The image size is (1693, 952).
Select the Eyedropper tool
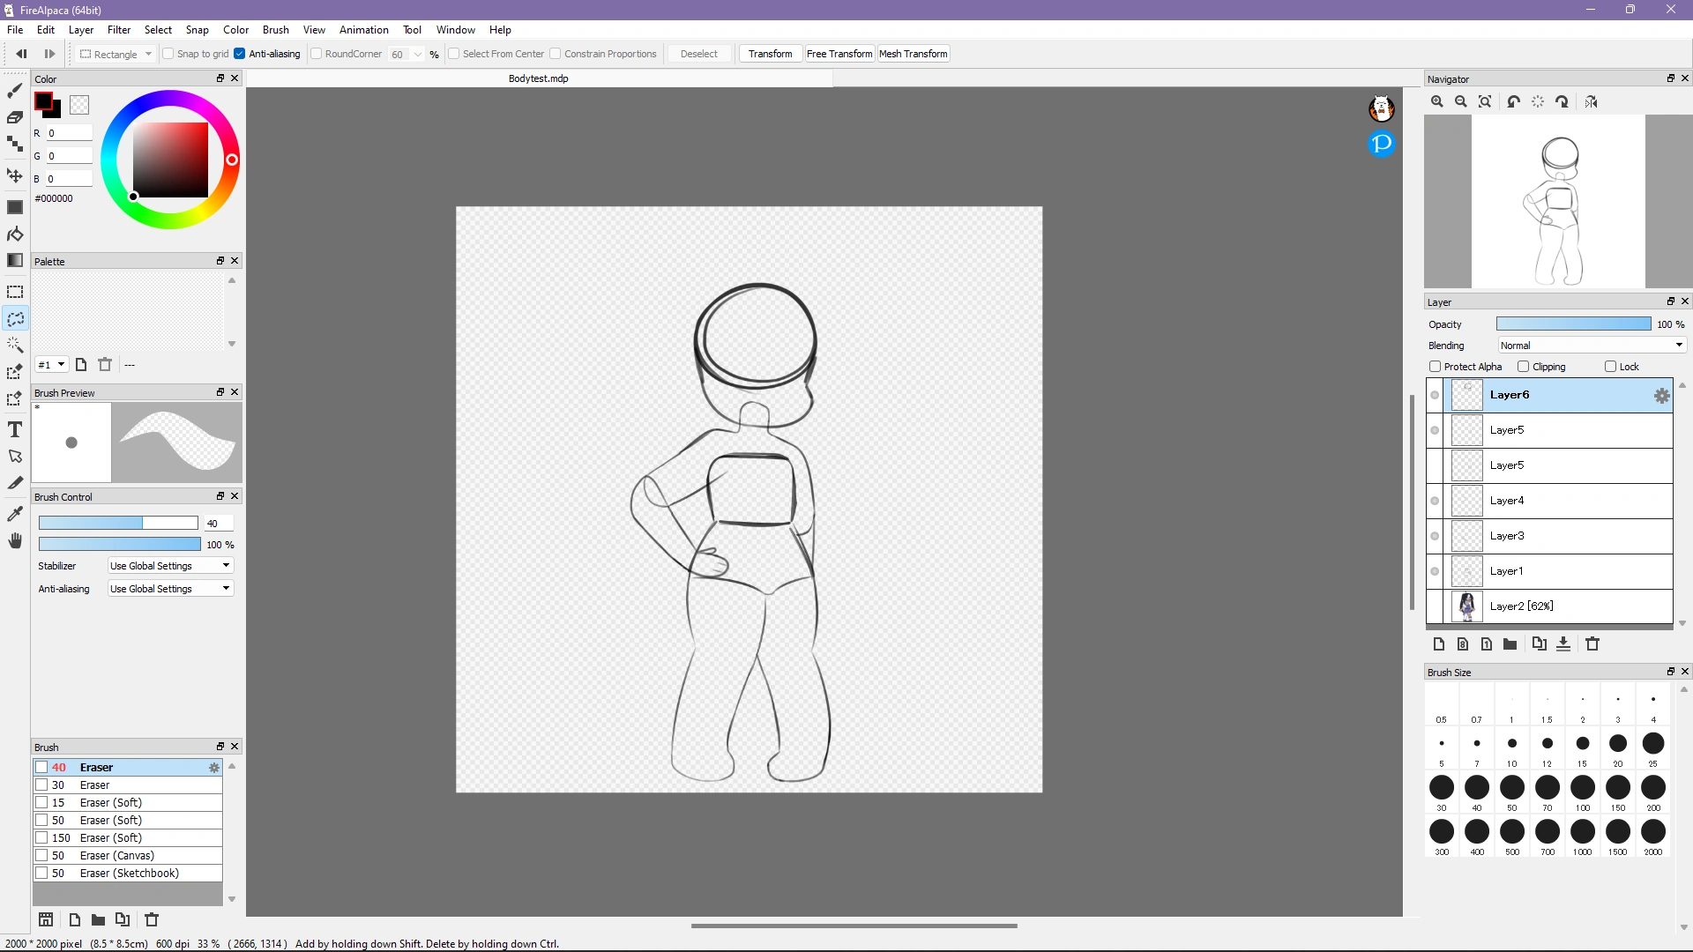[15, 513]
